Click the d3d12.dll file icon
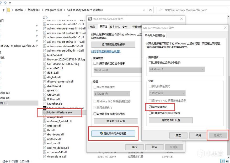Screen dimensions: 230x163 tap(45, 73)
